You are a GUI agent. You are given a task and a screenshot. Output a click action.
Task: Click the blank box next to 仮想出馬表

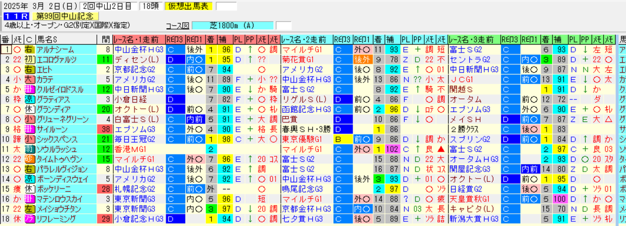click(226, 6)
